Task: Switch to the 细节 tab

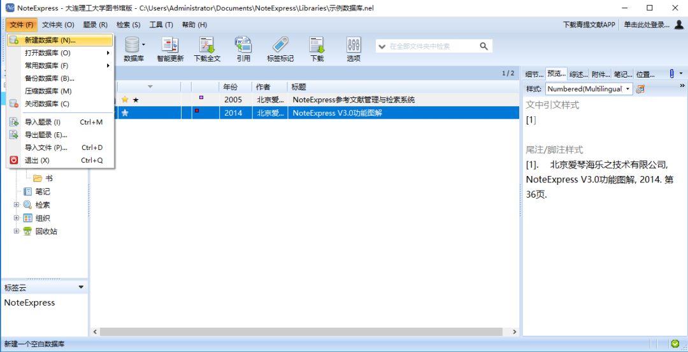Action: coord(534,74)
